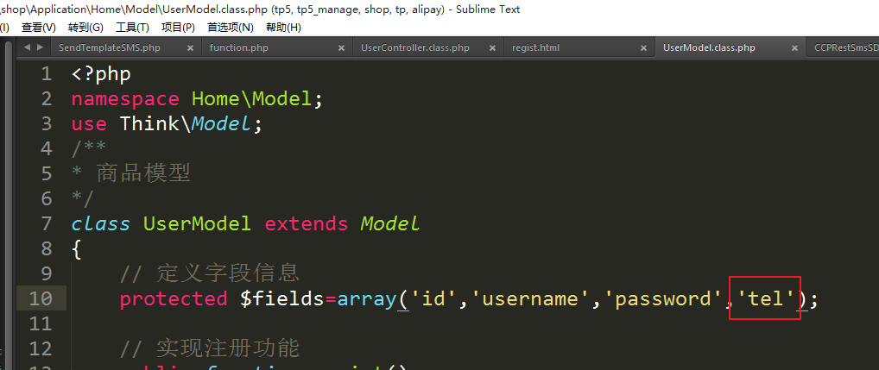Open the UserController.class.php tab

(x=414, y=48)
